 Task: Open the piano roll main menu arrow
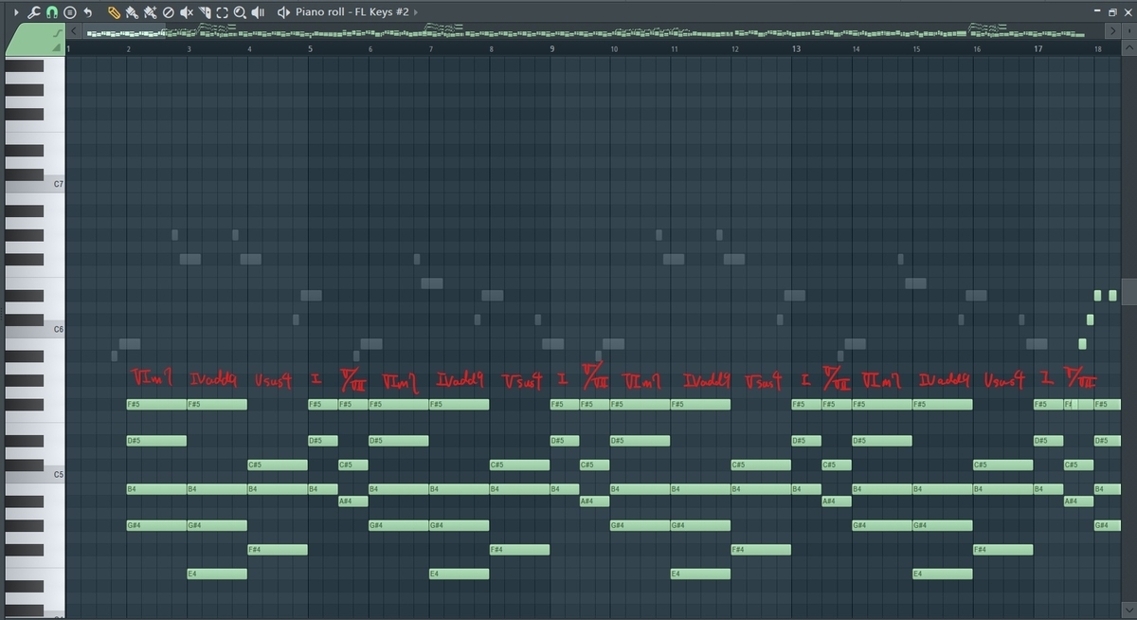[x=16, y=12]
